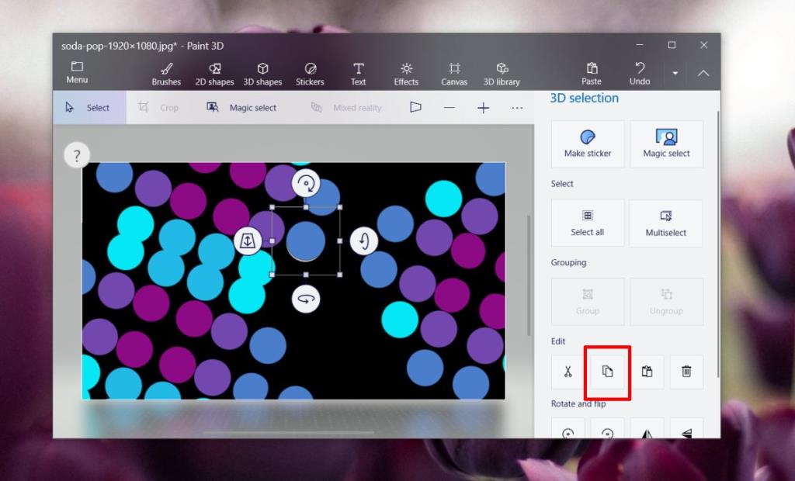Click the Make sticker button
The height and width of the screenshot is (481, 795).
pos(587,144)
